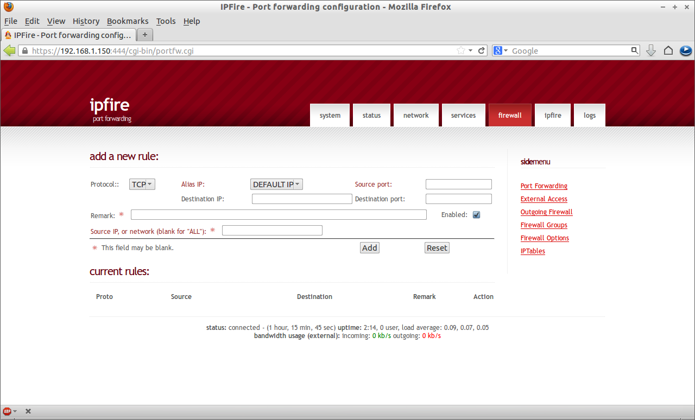Click the Firefox back arrow button
695x420 pixels.
point(9,50)
